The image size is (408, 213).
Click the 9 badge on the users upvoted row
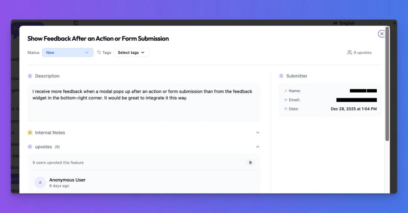[250, 162]
